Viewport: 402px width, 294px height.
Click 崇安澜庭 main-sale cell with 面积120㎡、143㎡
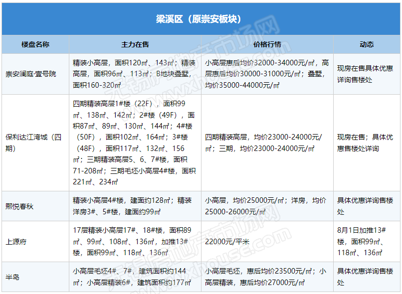click(134, 74)
